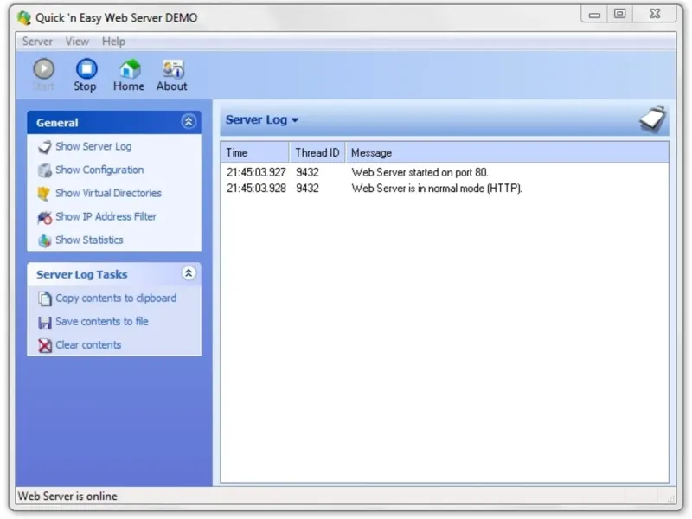Screen dimensions: 692x519
Task: Collapse the General panel chevron
Action: click(x=189, y=121)
